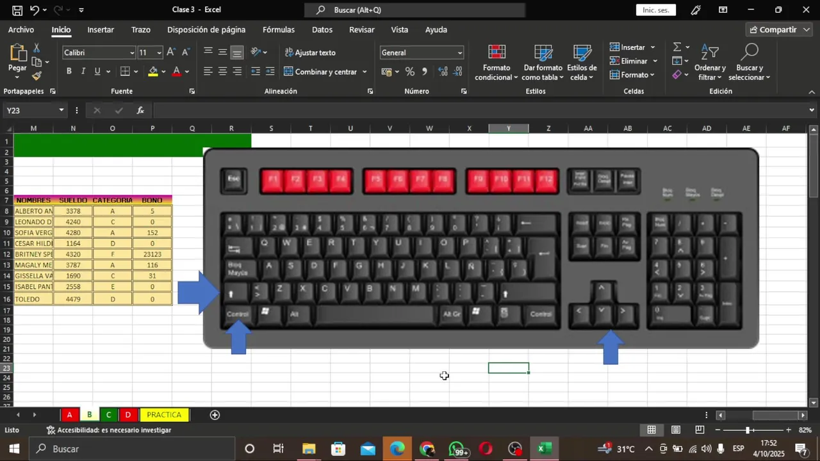Open Dar formato como tabla
The width and height of the screenshot is (820, 461).
pos(543,63)
